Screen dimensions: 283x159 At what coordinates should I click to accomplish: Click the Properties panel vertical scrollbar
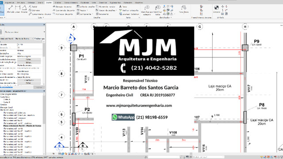coord(44,61)
